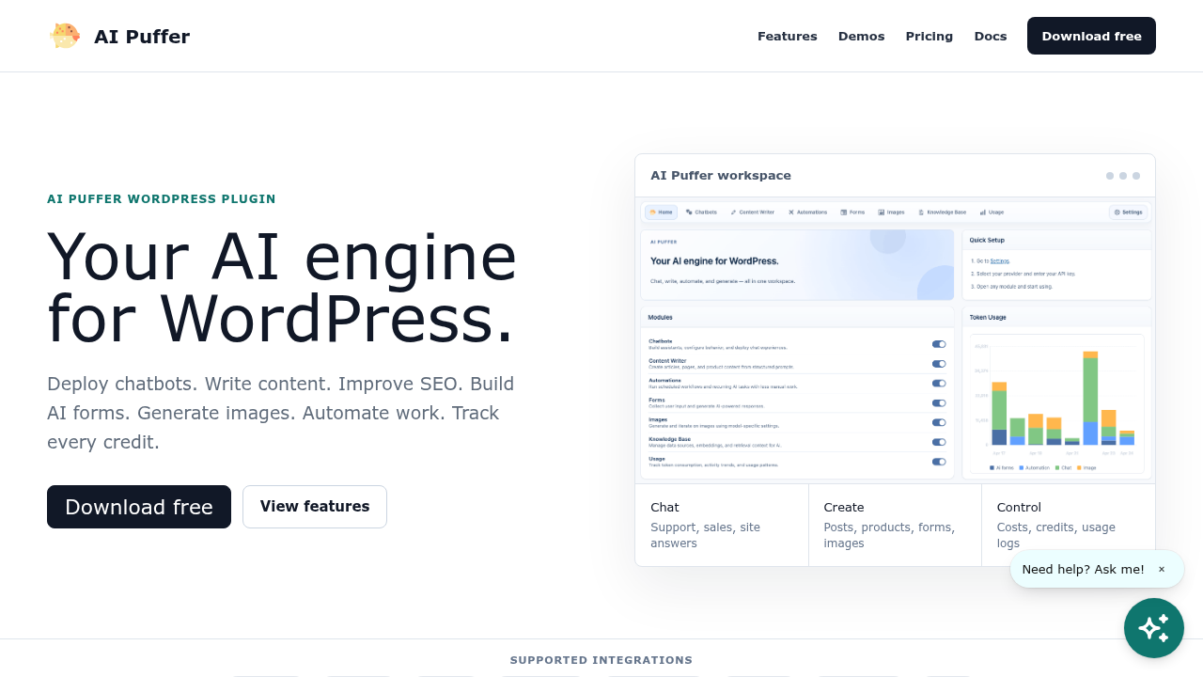Dismiss the 'Need help? Ask me!' bubble
This screenshot has width=1203, height=677.
pyautogui.click(x=1162, y=569)
